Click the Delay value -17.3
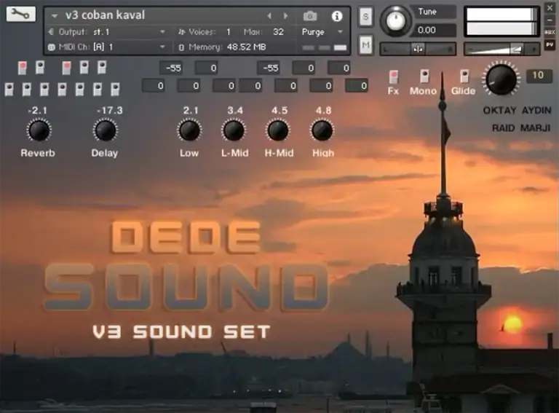This screenshot has width=559, height=413. (109, 110)
